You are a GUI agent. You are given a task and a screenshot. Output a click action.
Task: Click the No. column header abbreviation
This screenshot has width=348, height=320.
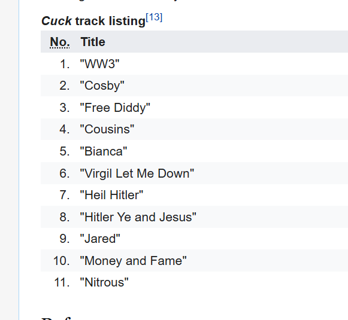coord(60,42)
